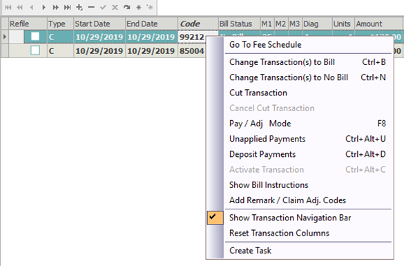Sort by Type column header
Viewport: 404px width, 266px height.
point(61,23)
